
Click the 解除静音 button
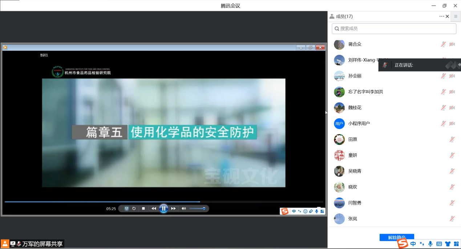397,237
